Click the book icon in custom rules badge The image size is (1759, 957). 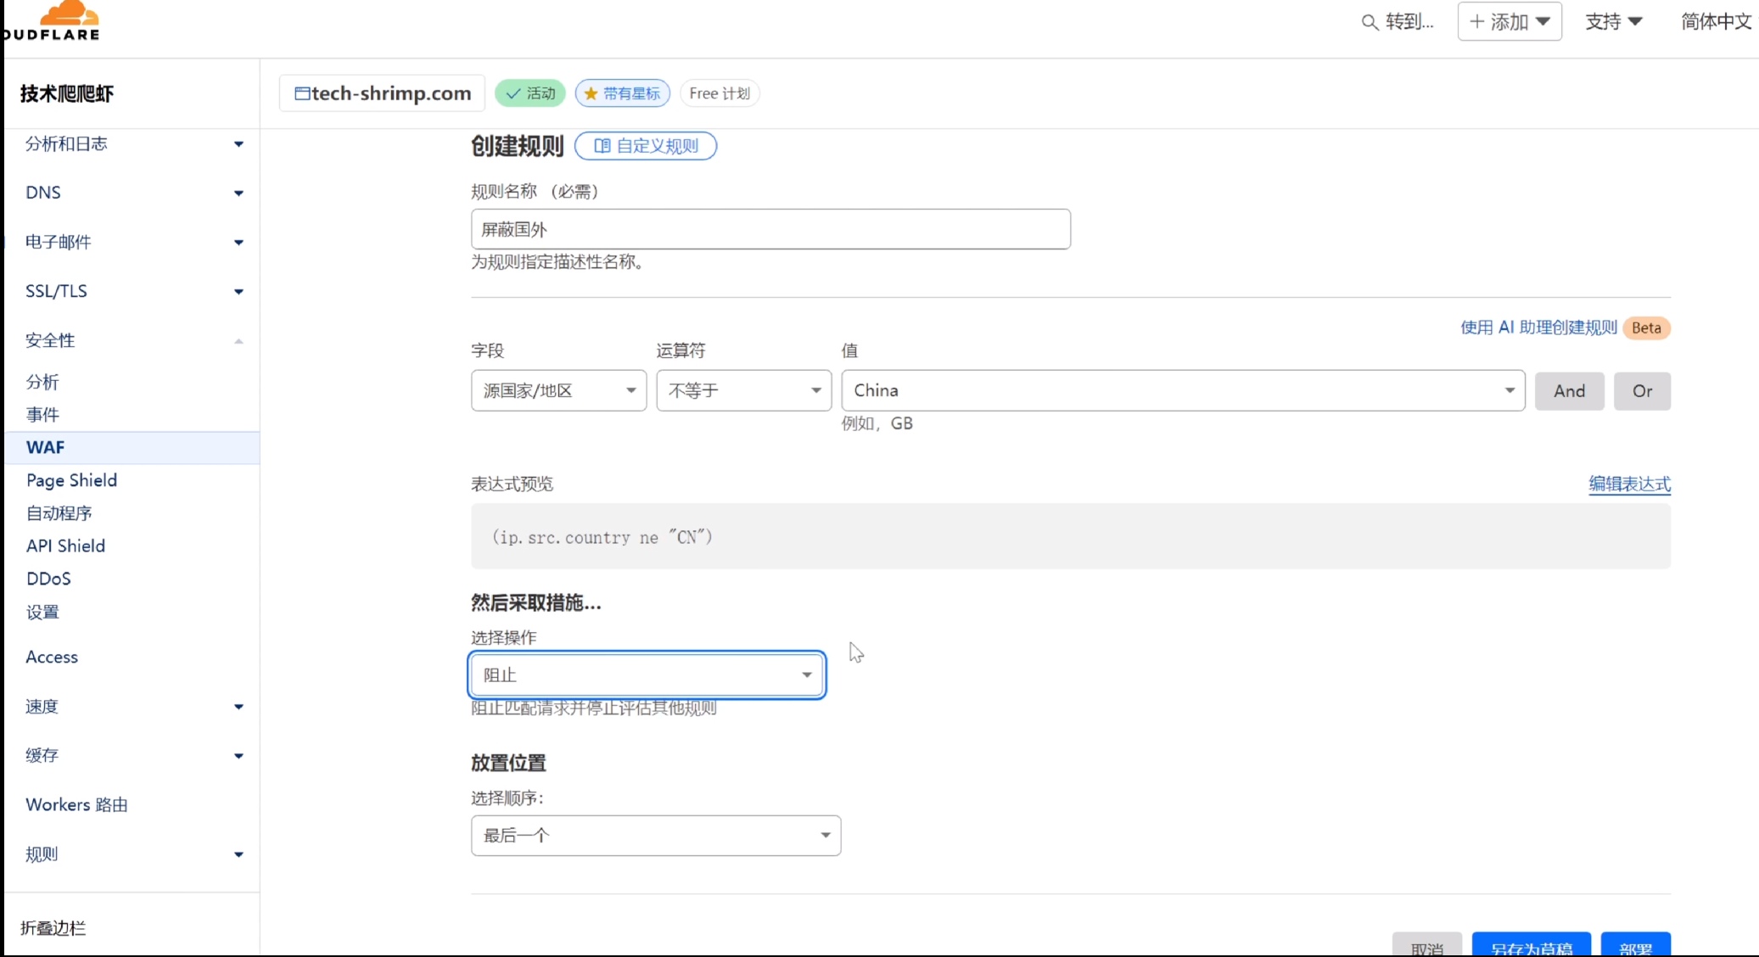point(602,146)
